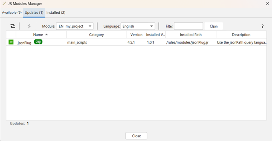Viewport: 272px width, 141px height.
Task: Click the refresh modules swap-arrows icon
Action: (13, 26)
